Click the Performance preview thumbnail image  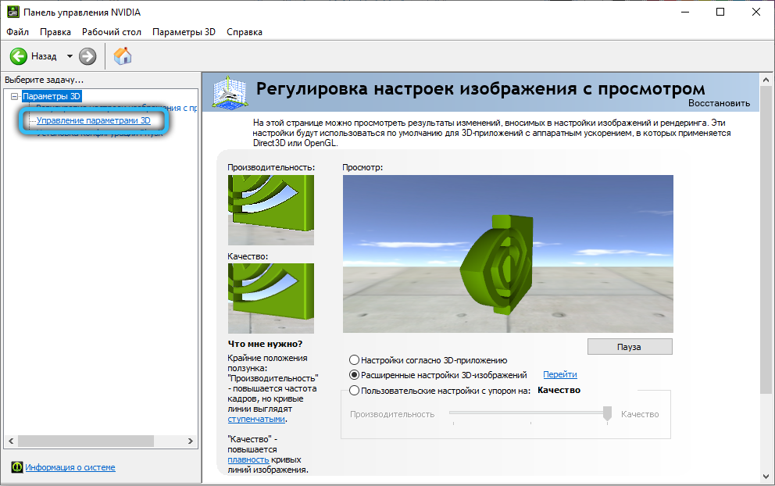(x=271, y=209)
